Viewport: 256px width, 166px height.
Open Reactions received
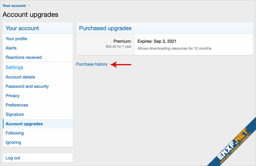click(24, 57)
